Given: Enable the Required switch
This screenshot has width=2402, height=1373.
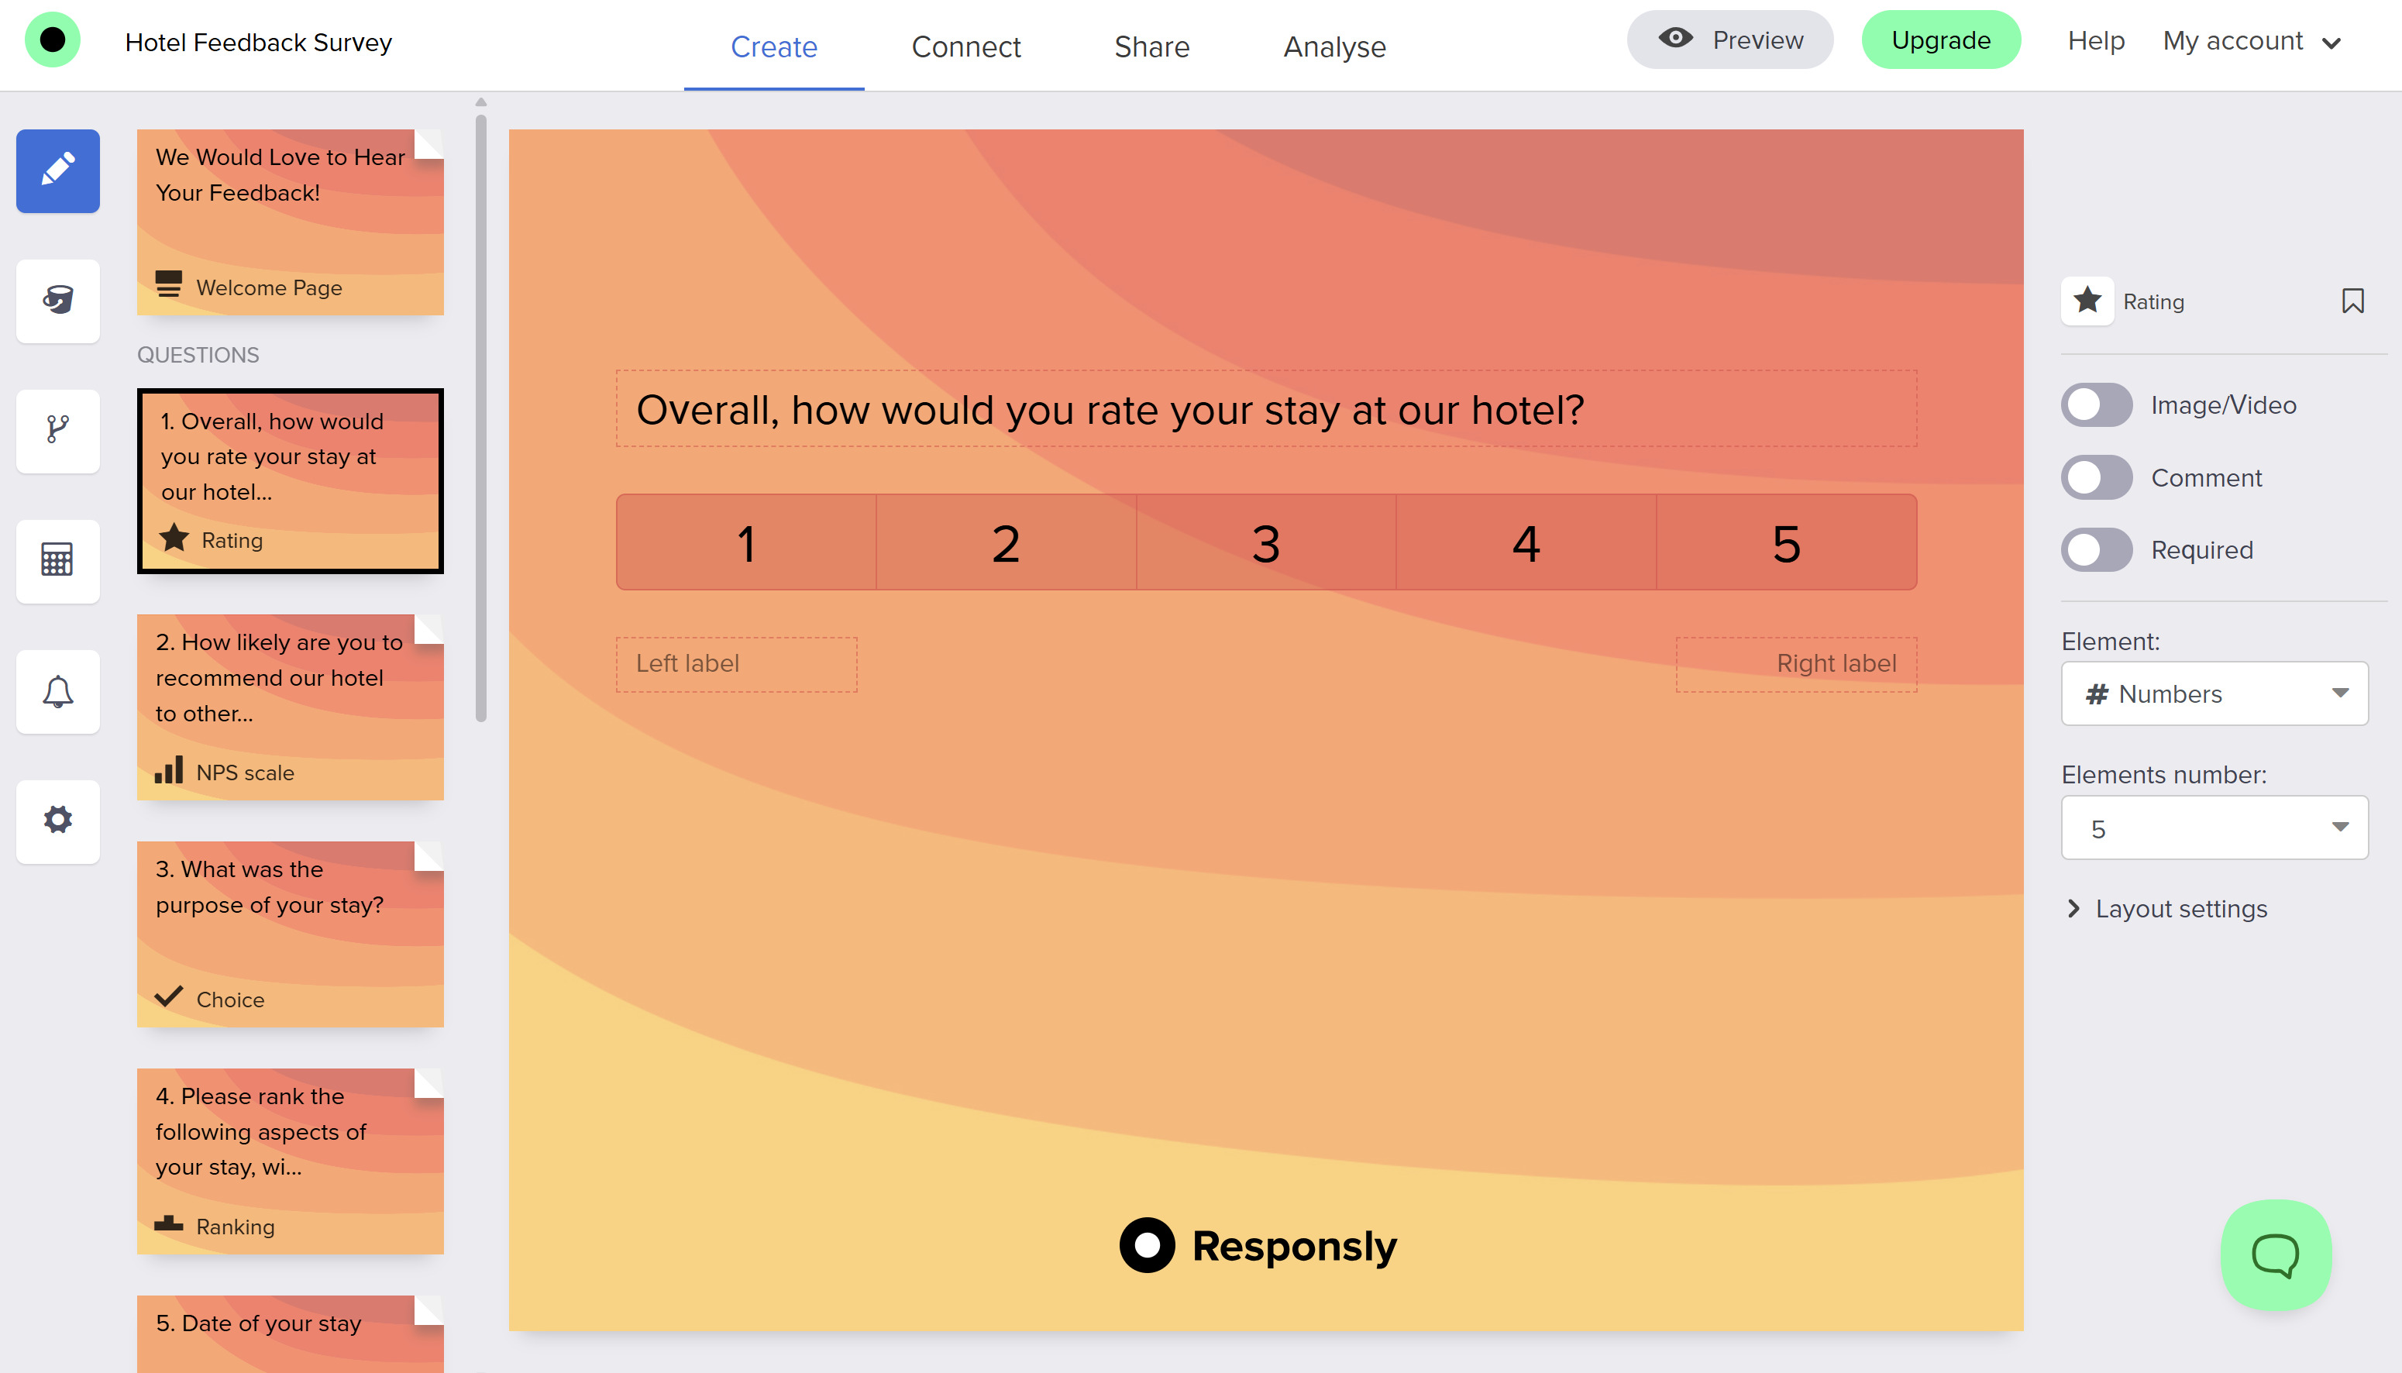Looking at the screenshot, I should pos(2097,550).
